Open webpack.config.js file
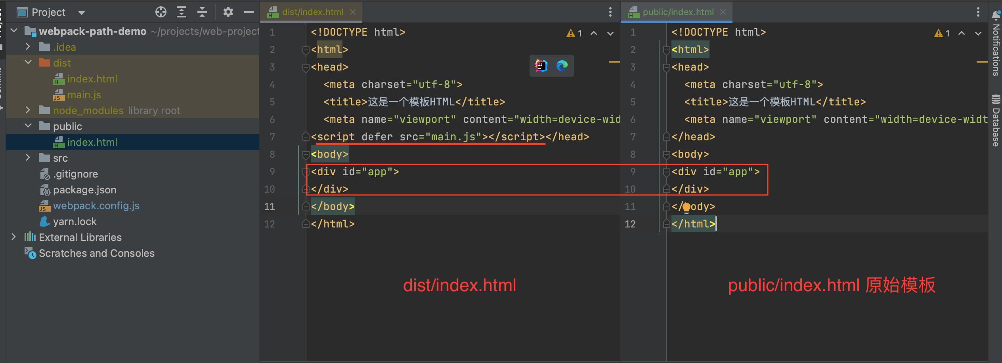Screen dimensions: 1002x363 pyautogui.click(x=96, y=206)
